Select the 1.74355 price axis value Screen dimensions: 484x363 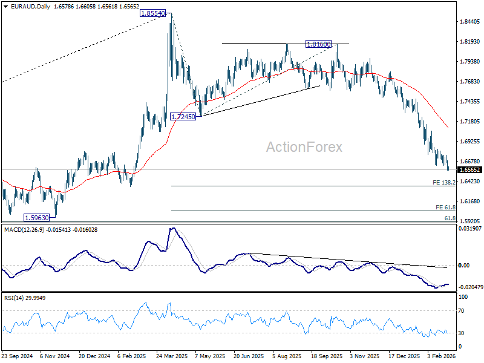point(470,102)
